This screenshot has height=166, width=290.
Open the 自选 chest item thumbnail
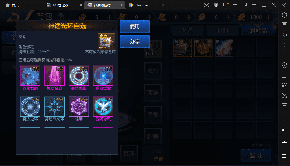107,42
